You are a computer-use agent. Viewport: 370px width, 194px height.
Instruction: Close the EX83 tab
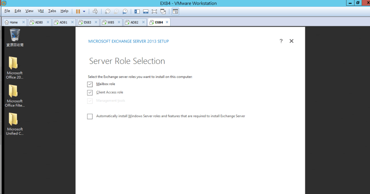[97, 22]
